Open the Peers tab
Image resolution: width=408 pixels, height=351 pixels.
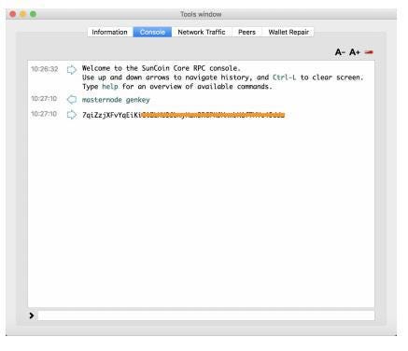(x=246, y=32)
